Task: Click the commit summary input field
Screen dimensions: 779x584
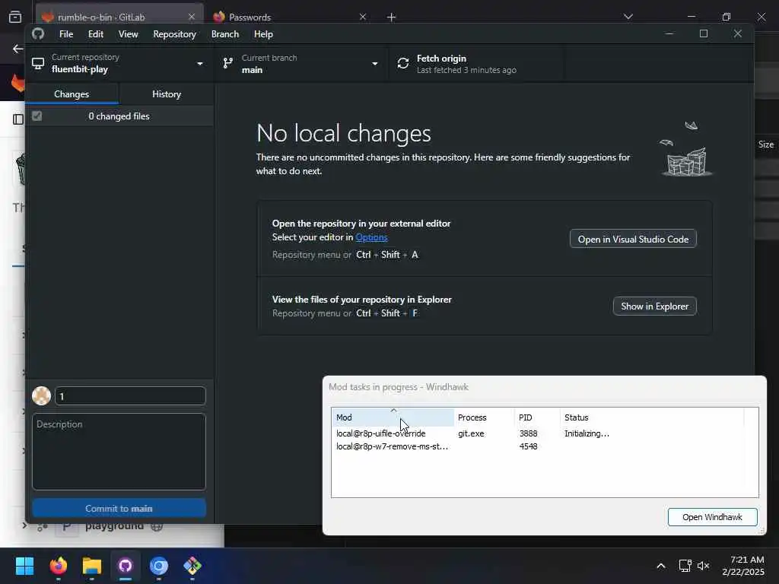Action: coord(130,395)
